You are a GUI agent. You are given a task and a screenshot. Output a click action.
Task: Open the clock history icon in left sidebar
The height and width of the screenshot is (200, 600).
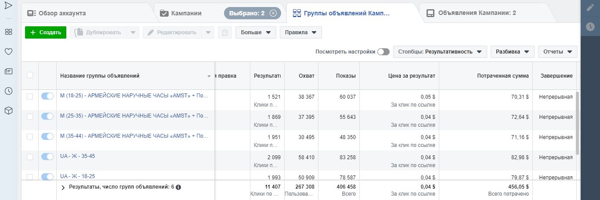coord(8,91)
